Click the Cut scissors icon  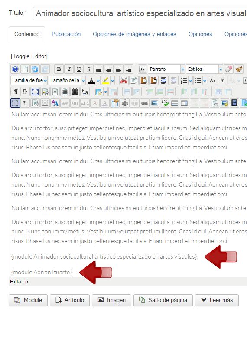coord(123,80)
